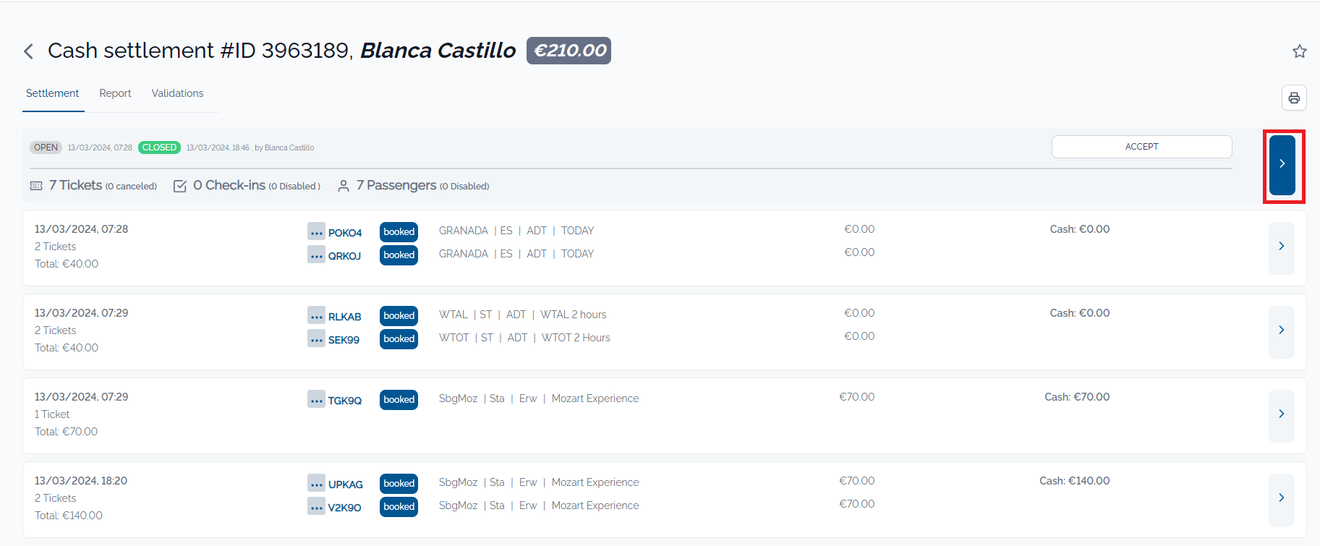Open the three-dot menu for ticket POKO4

point(316,232)
